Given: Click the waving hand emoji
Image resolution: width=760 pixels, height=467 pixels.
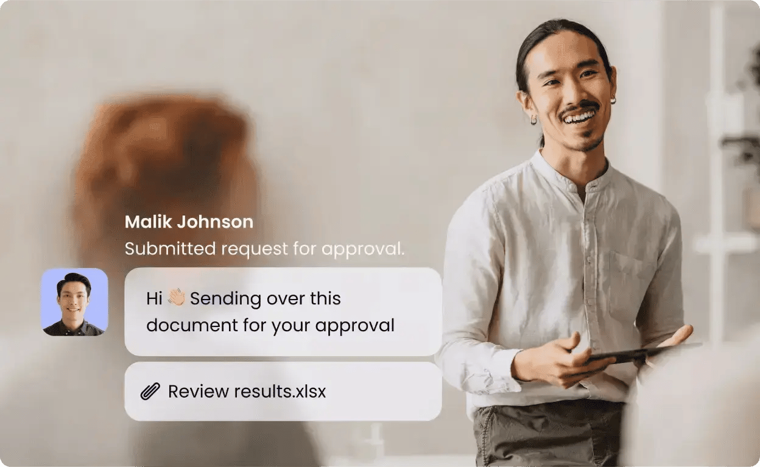Looking at the screenshot, I should (x=177, y=298).
